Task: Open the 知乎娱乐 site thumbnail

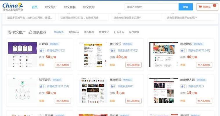Action: pyautogui.click(x=22, y=90)
